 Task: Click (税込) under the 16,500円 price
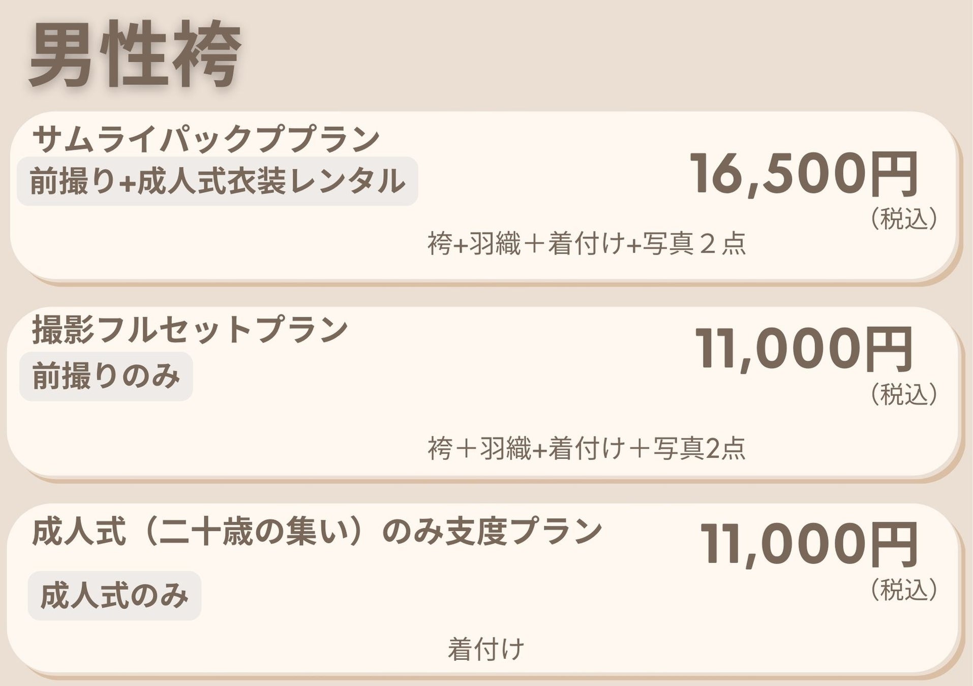903,219
